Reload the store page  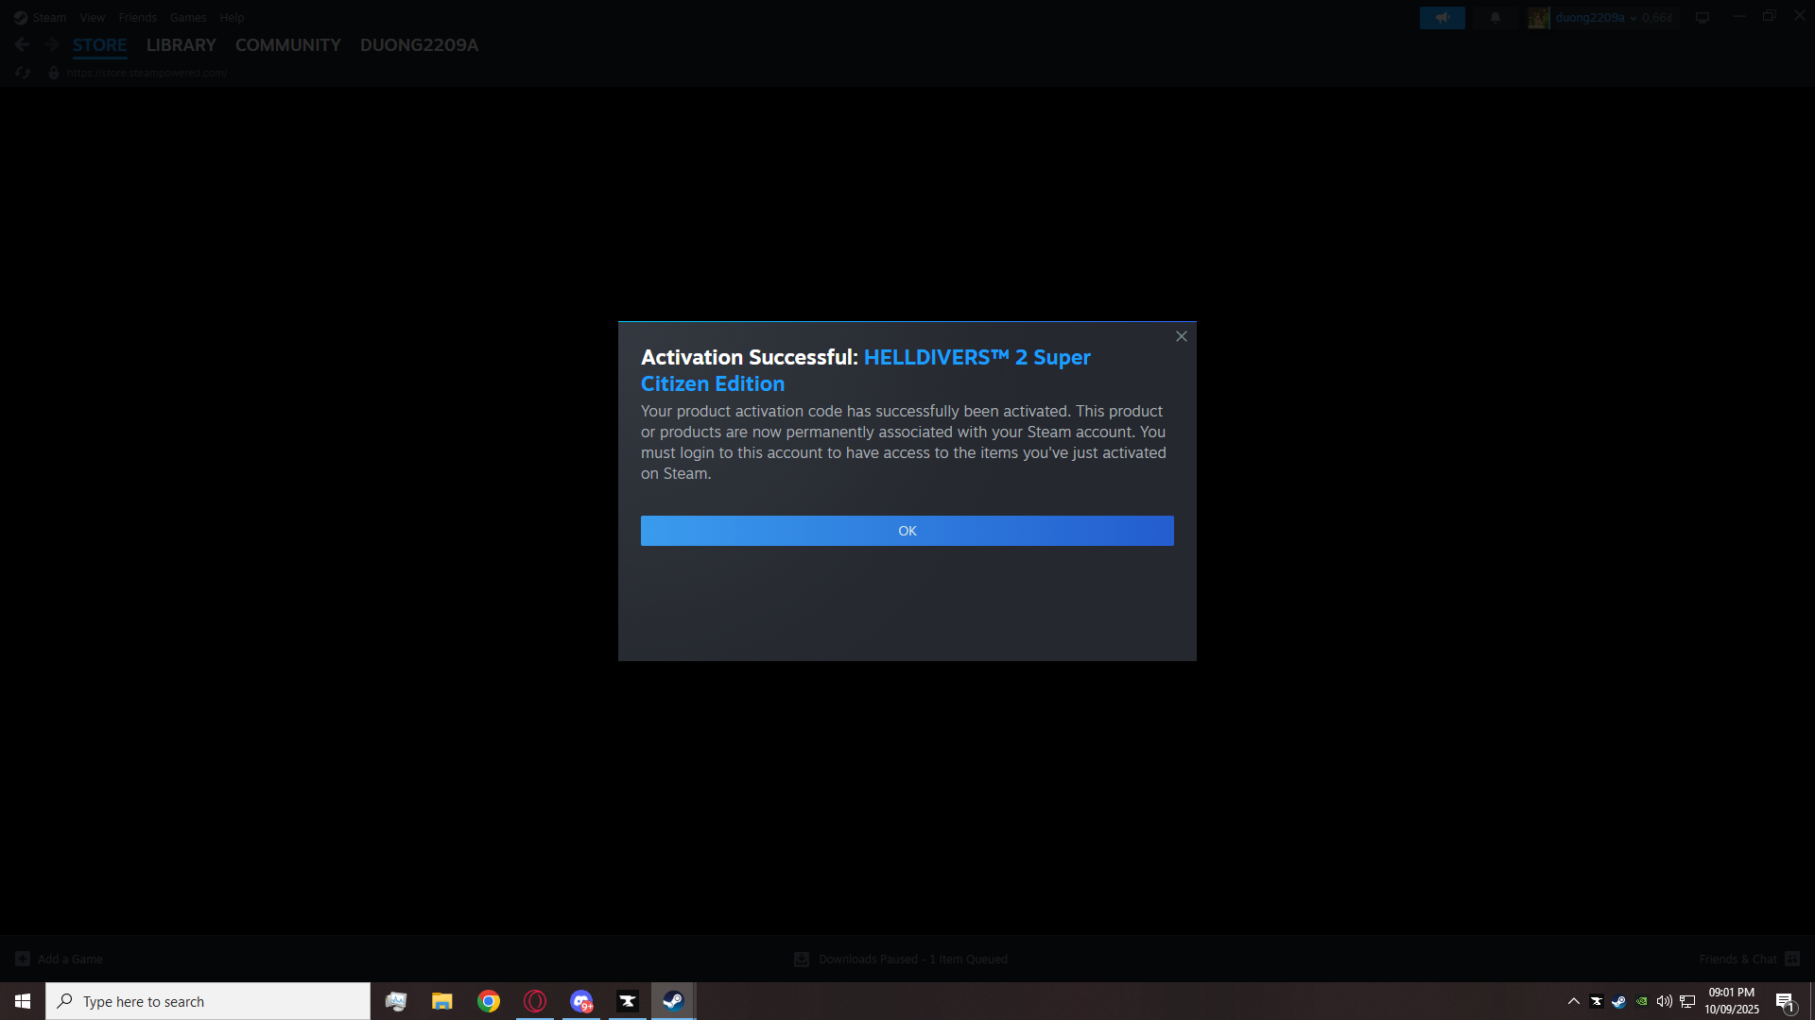pos(23,73)
